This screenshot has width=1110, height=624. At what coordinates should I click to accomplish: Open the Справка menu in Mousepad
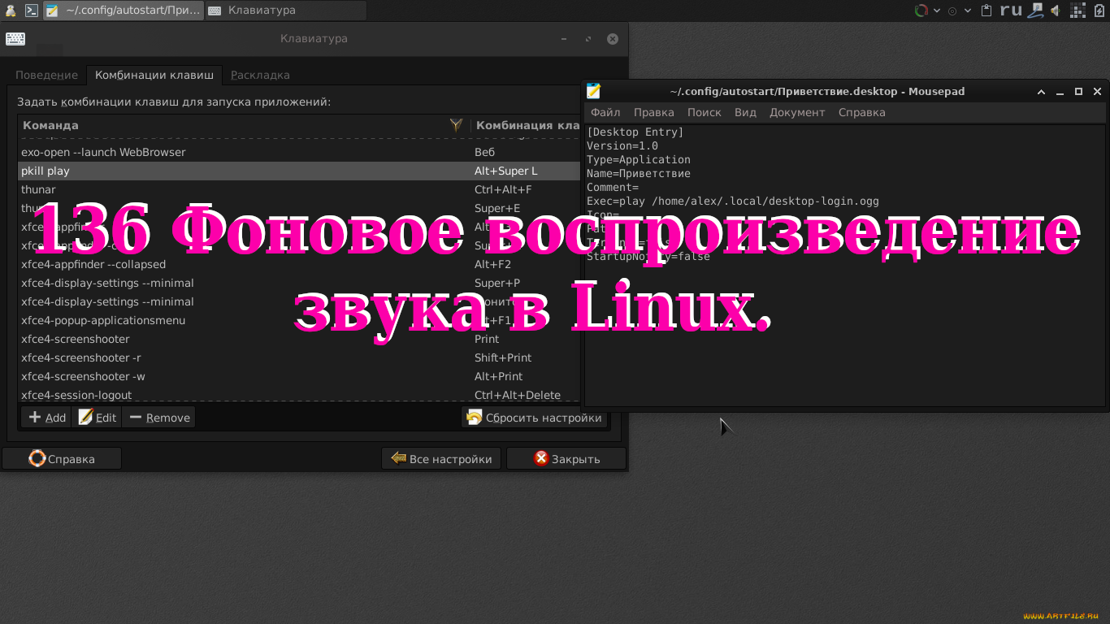coord(861,112)
